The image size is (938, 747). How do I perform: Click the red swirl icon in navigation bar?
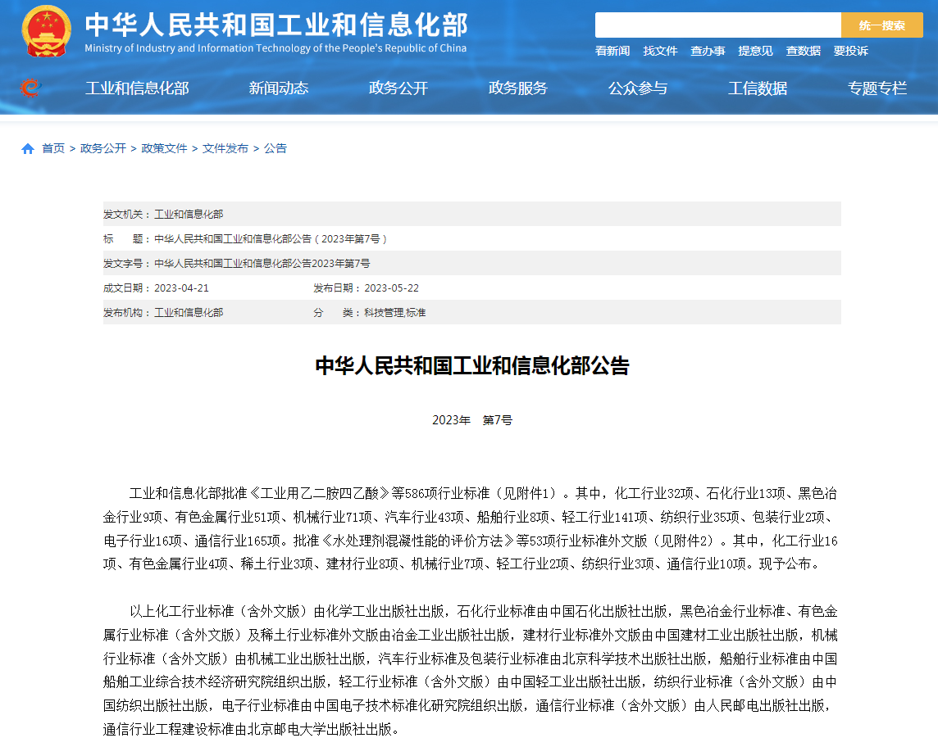coord(30,88)
